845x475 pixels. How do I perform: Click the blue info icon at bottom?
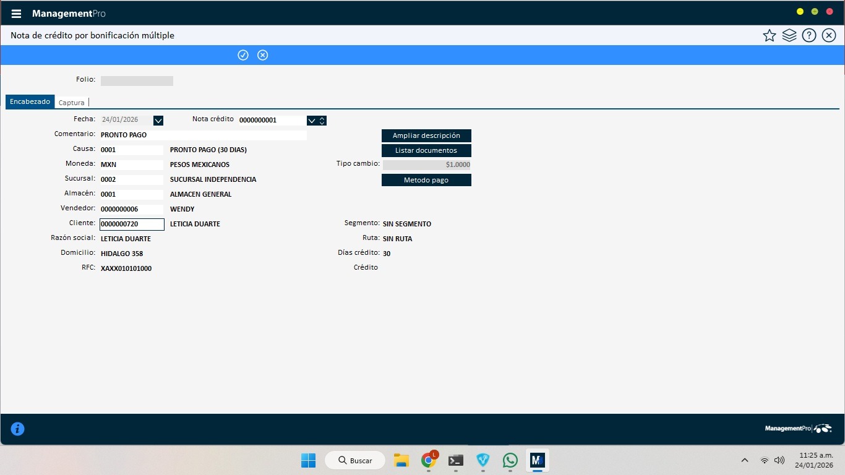click(x=17, y=429)
